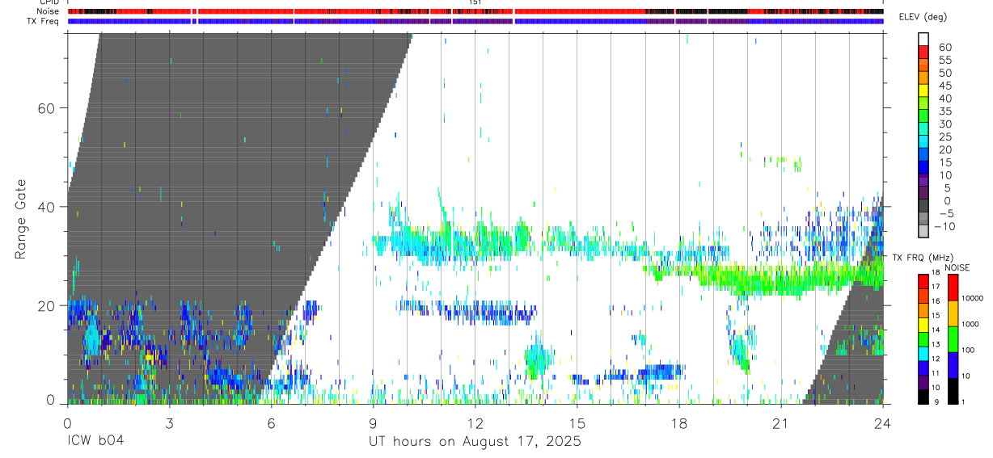The height and width of the screenshot is (458, 993).
Task: Click the 'ELEV (deg)' legend title
Action: (x=923, y=17)
